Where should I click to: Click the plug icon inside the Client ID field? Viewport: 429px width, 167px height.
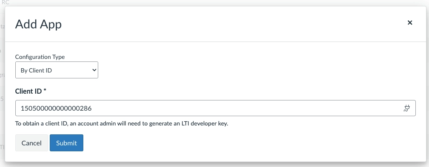click(x=407, y=109)
